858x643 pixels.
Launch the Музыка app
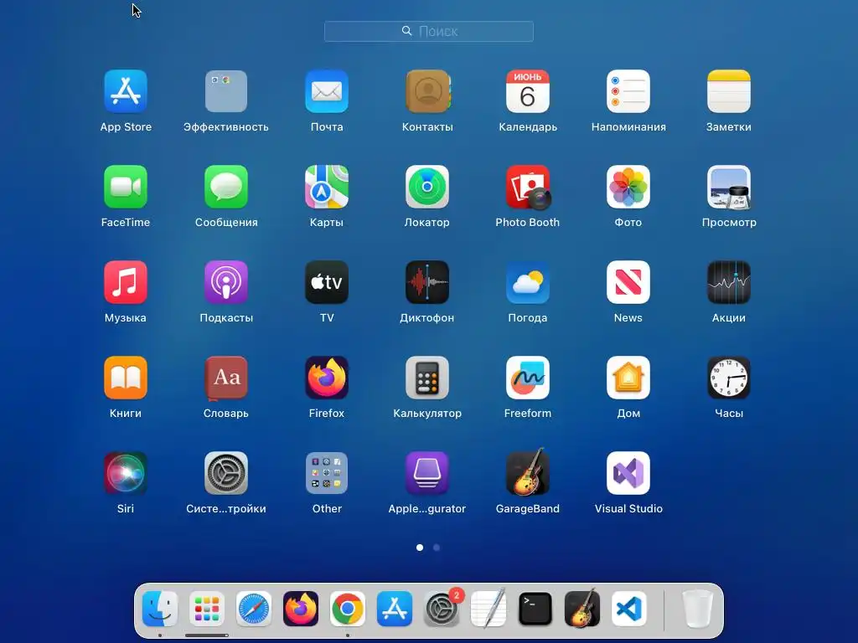[126, 282]
